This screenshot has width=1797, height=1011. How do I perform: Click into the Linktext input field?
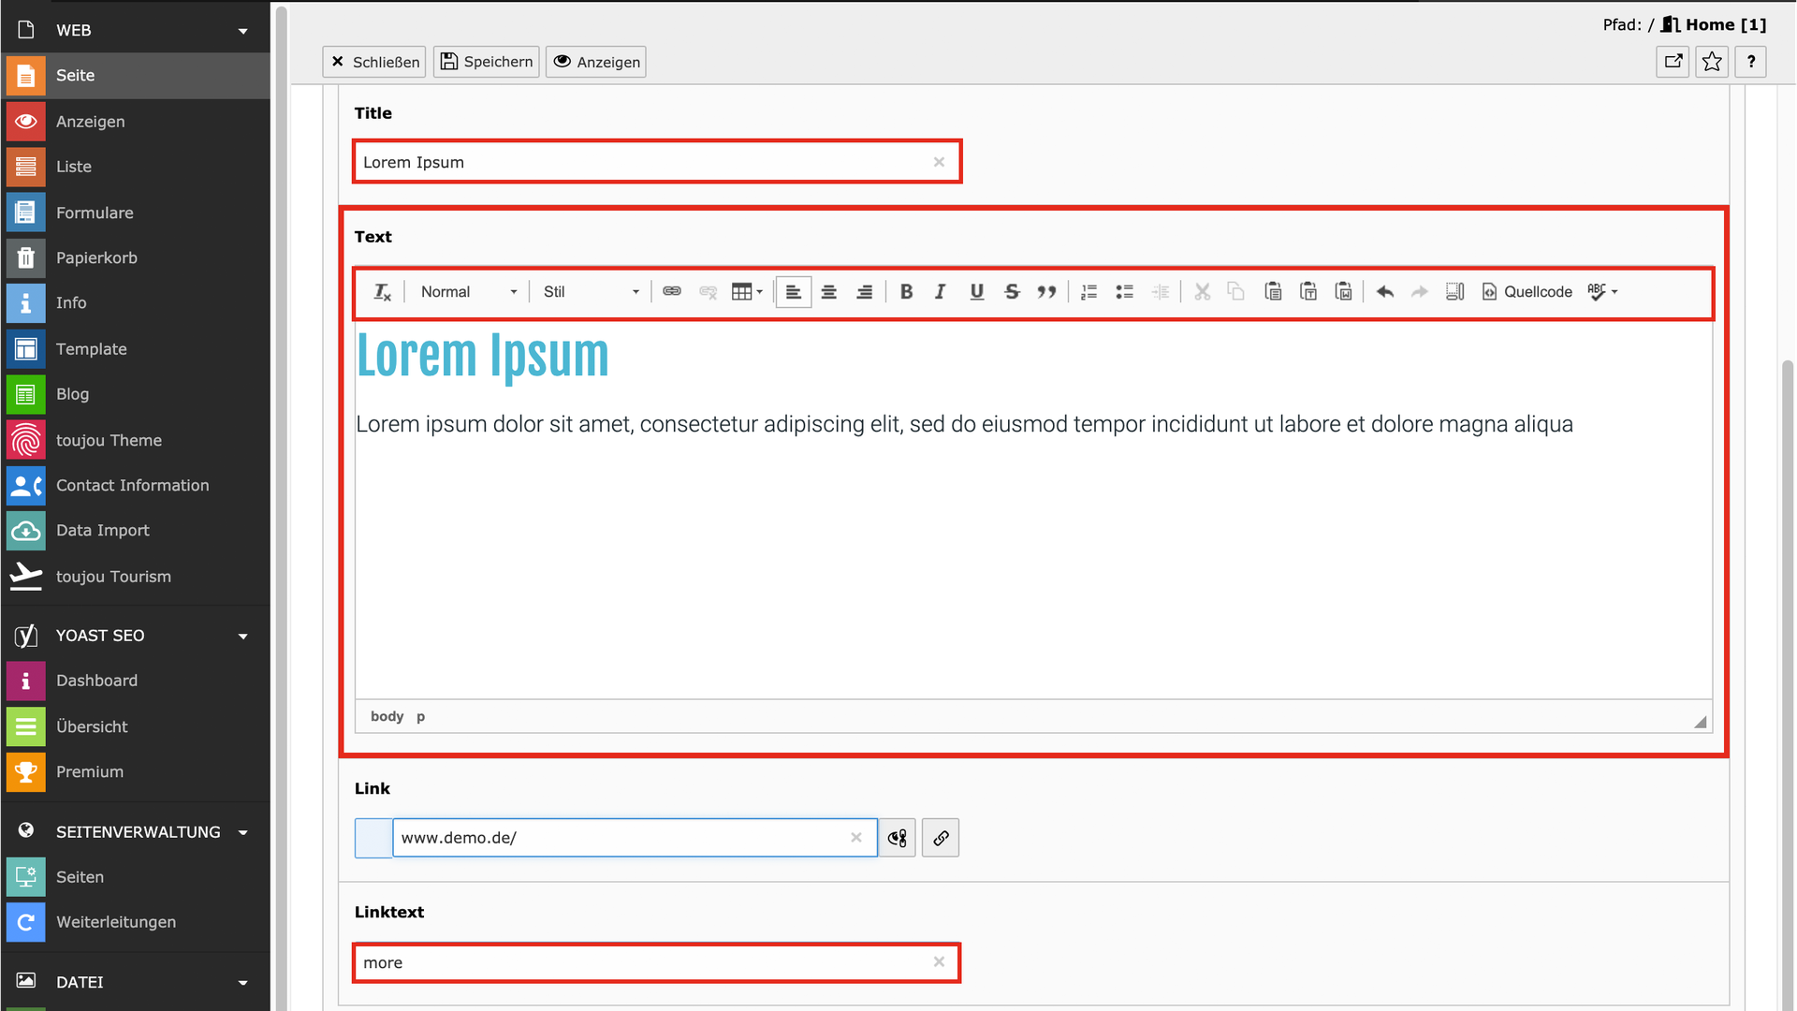(x=646, y=962)
